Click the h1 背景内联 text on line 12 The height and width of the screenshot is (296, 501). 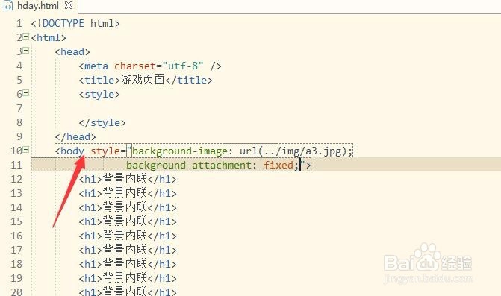tap(125, 179)
